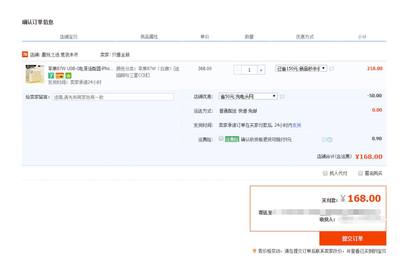Enable 运费险 shipping insurance checkbox
The width and height of the screenshot is (404, 262).
pyautogui.click(x=221, y=138)
